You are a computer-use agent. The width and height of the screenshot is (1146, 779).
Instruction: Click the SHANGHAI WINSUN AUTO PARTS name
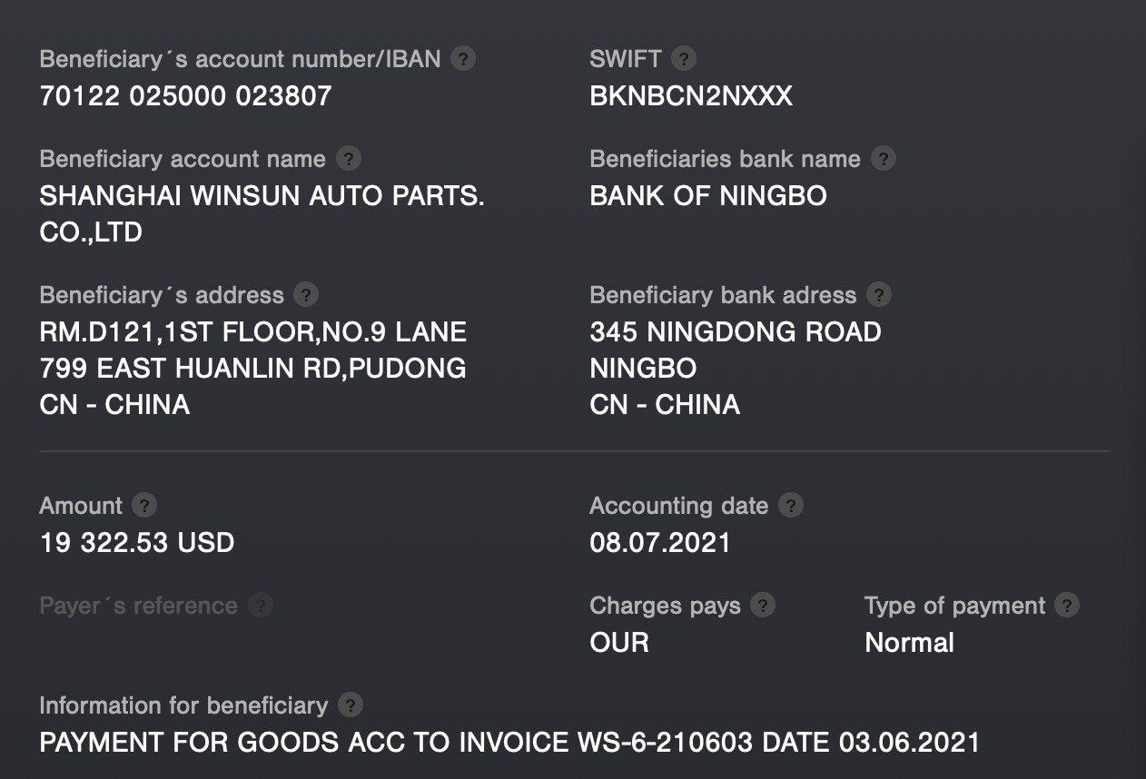point(262,196)
